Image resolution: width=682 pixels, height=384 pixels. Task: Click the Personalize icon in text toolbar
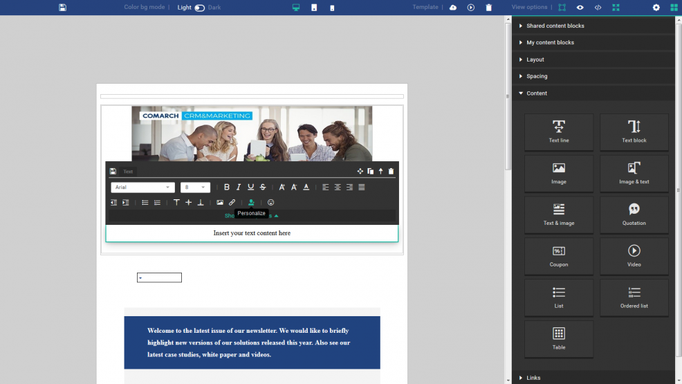pyautogui.click(x=251, y=203)
